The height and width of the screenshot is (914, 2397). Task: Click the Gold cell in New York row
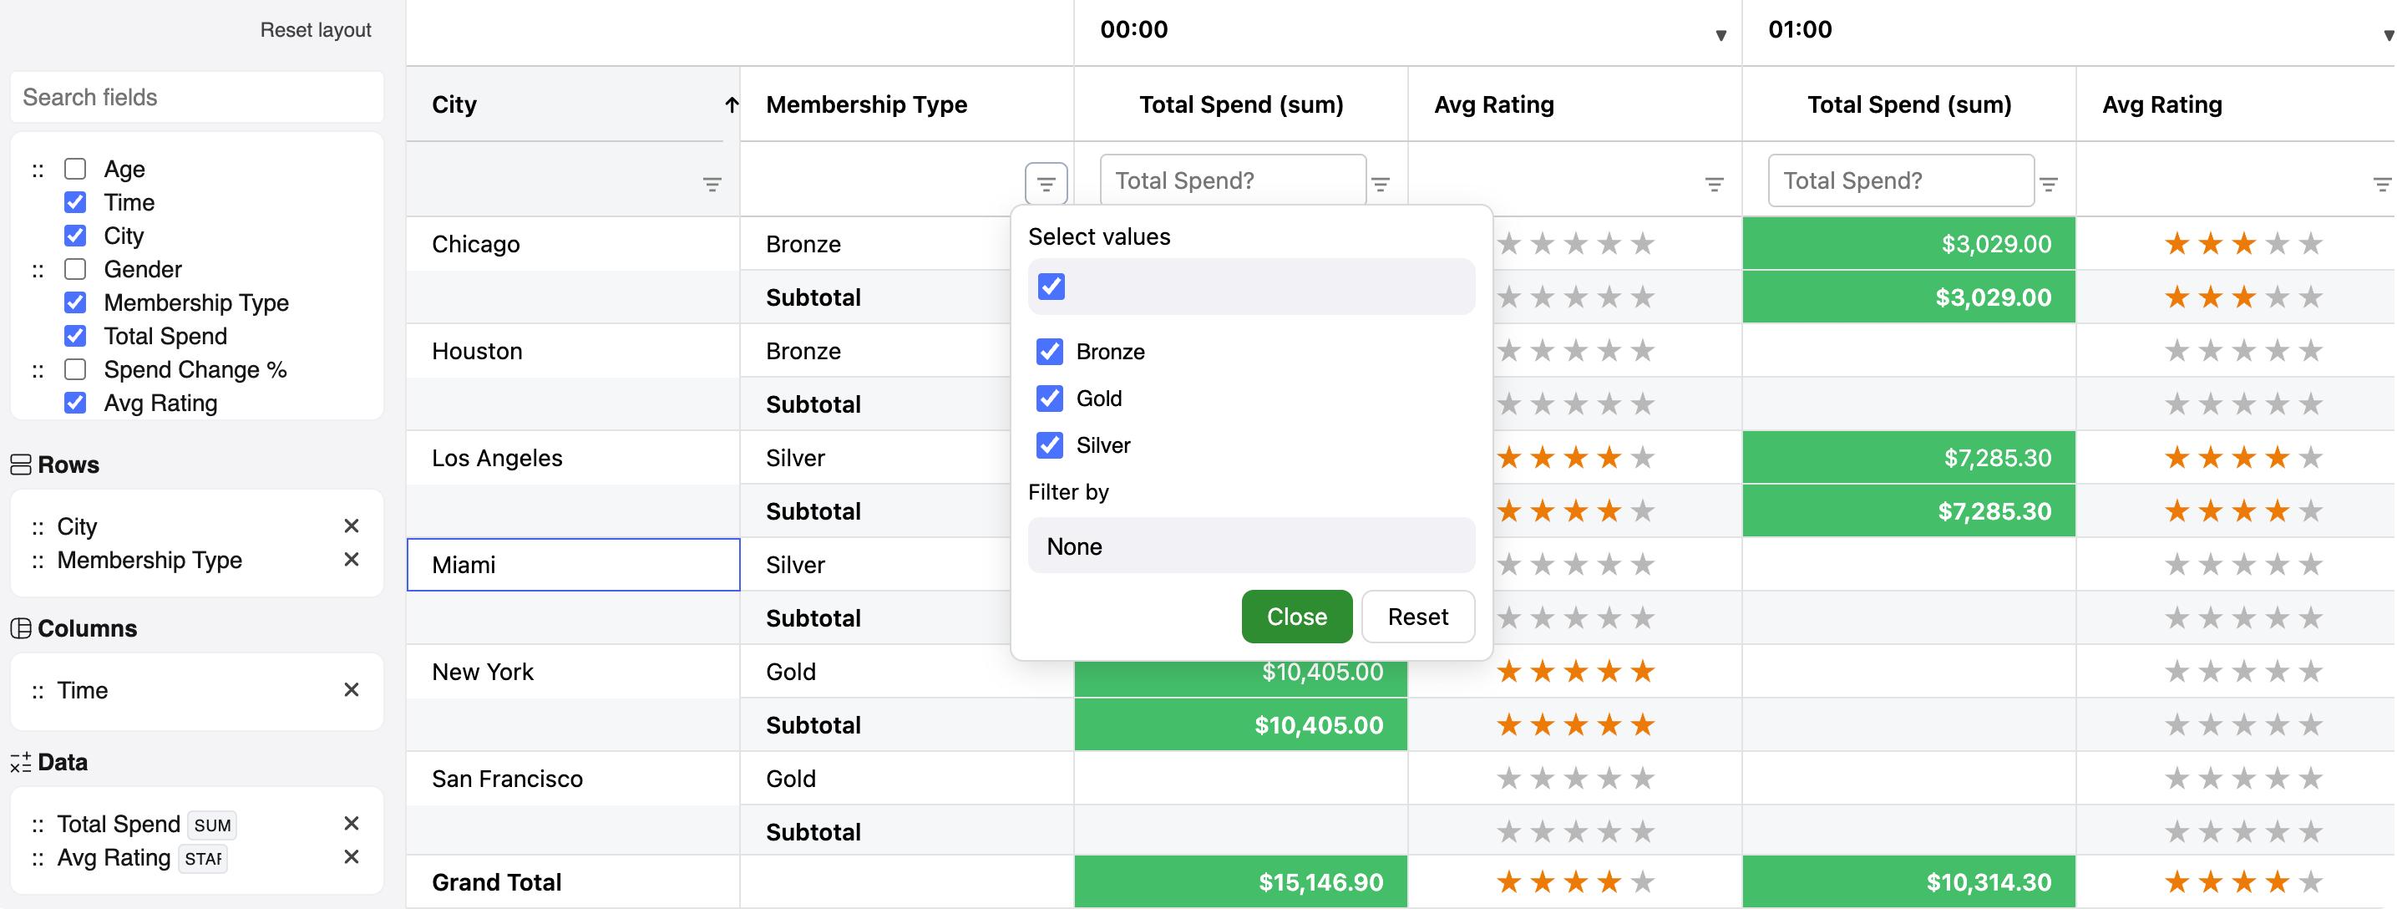click(906, 672)
